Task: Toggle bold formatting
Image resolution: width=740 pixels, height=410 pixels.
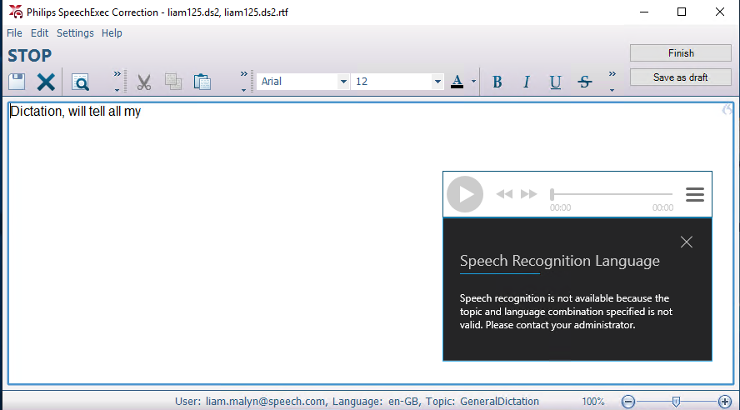Action: tap(497, 82)
